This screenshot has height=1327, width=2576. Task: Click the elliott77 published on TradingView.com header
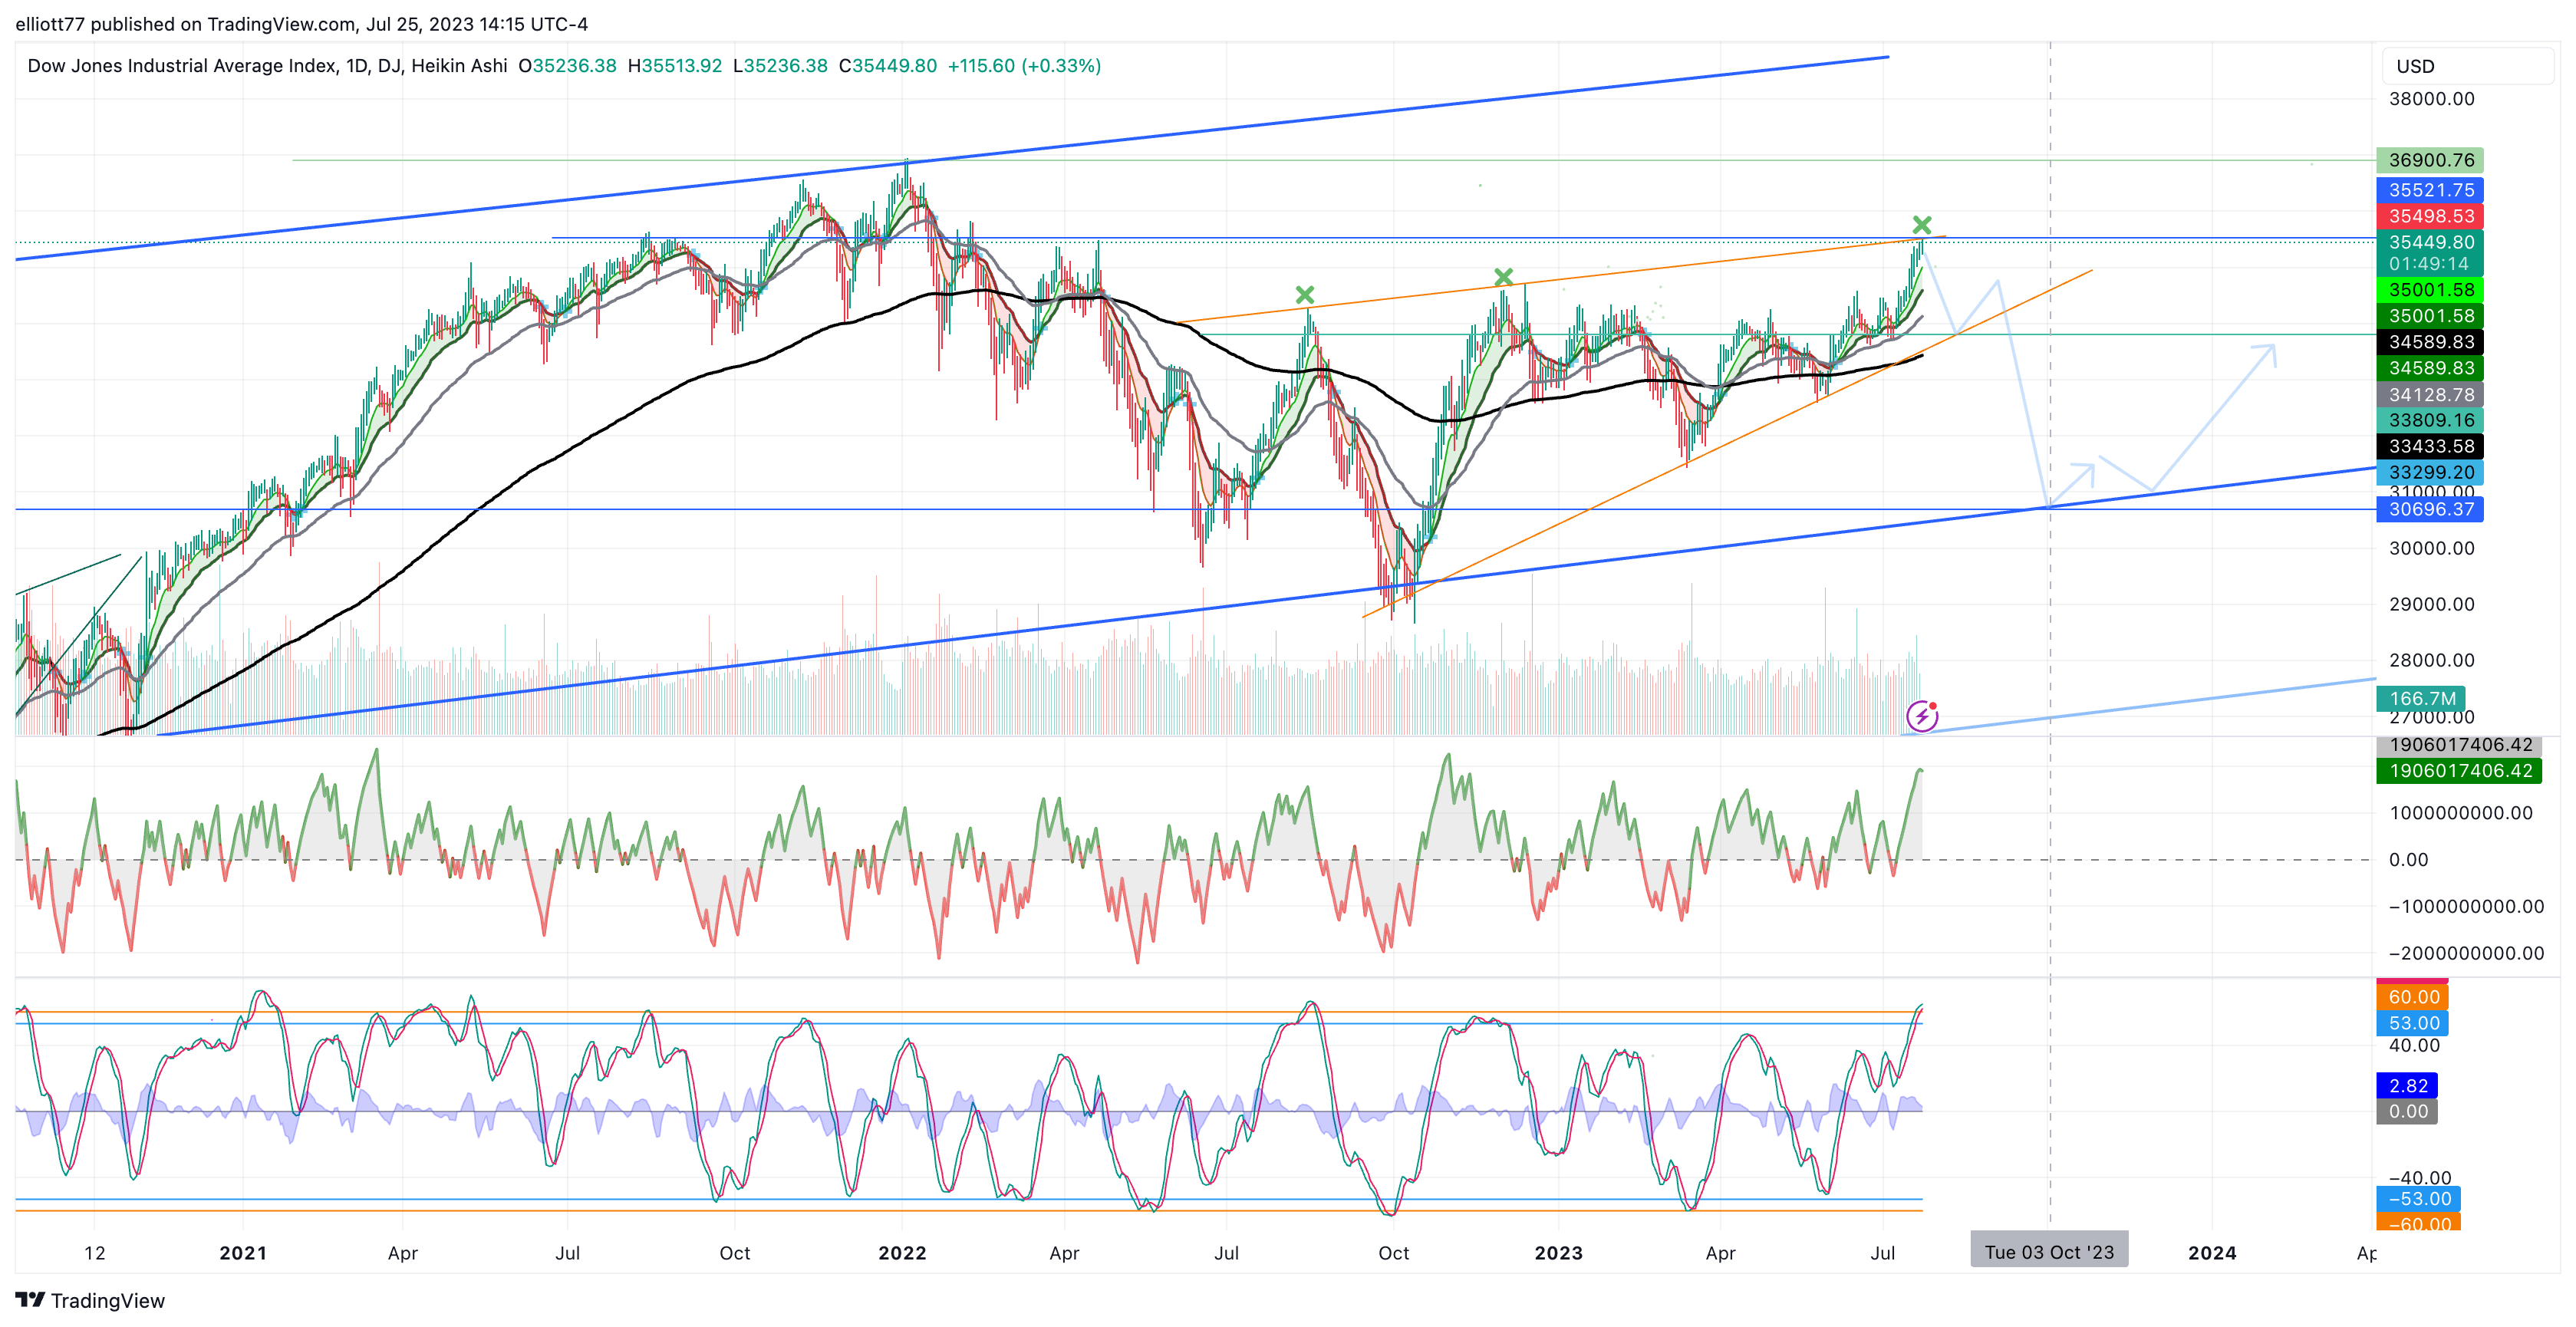[x=301, y=24]
